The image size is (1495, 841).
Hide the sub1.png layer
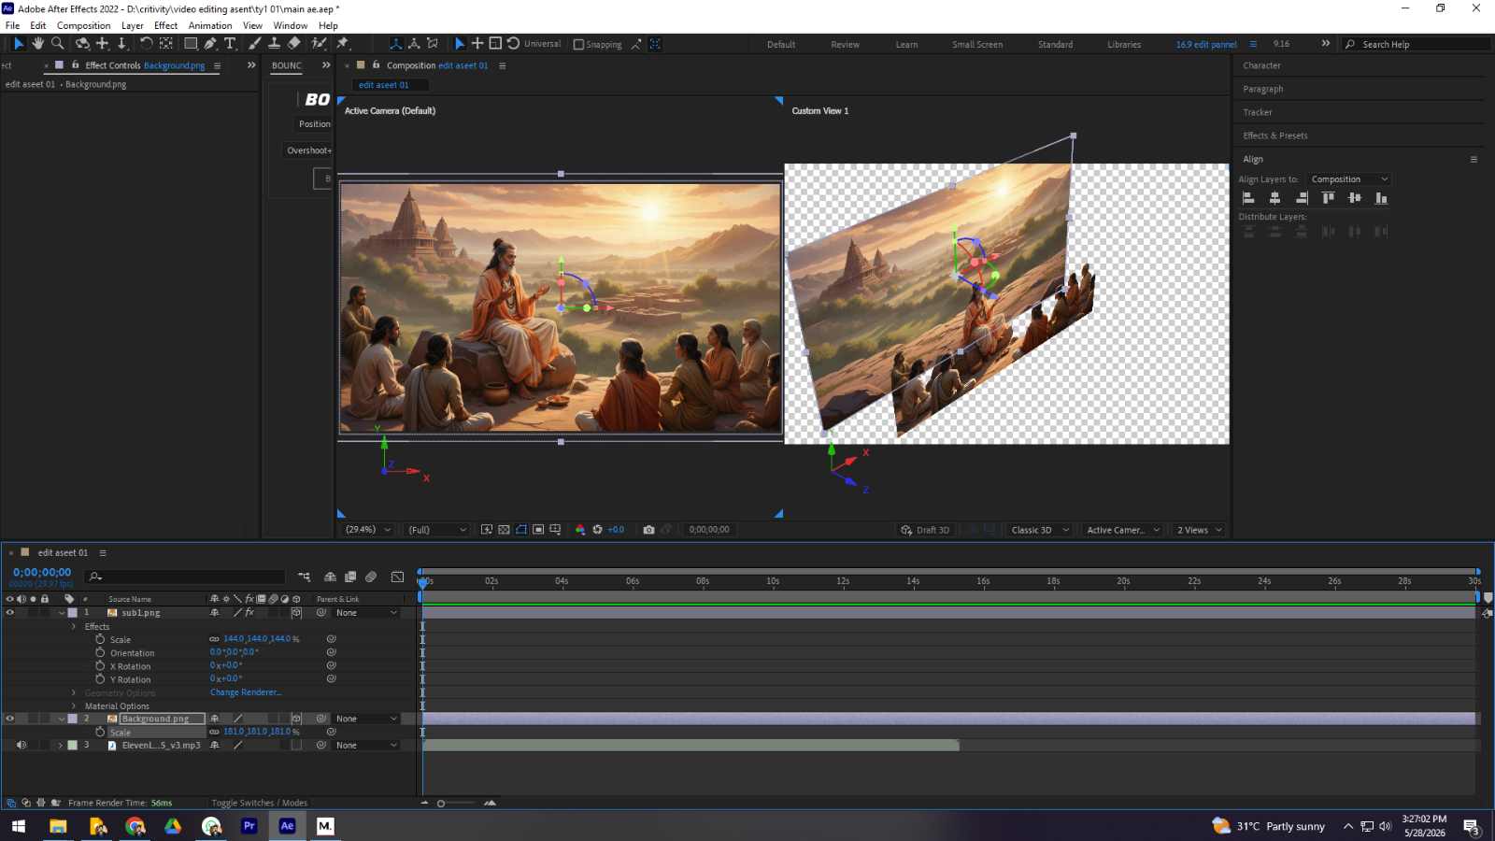[x=10, y=613]
